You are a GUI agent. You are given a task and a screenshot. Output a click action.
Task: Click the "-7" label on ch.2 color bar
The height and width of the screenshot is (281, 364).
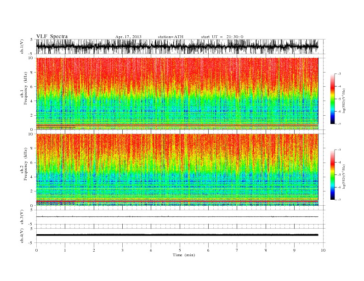[339, 200]
